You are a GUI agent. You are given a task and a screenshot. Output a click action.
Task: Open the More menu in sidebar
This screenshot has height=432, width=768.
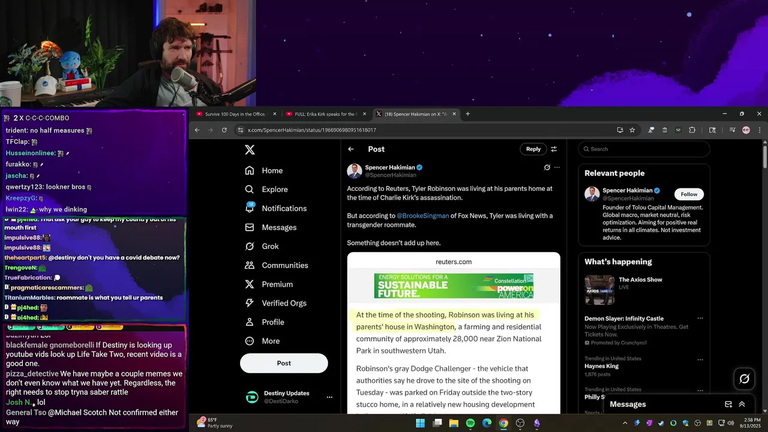(x=263, y=341)
